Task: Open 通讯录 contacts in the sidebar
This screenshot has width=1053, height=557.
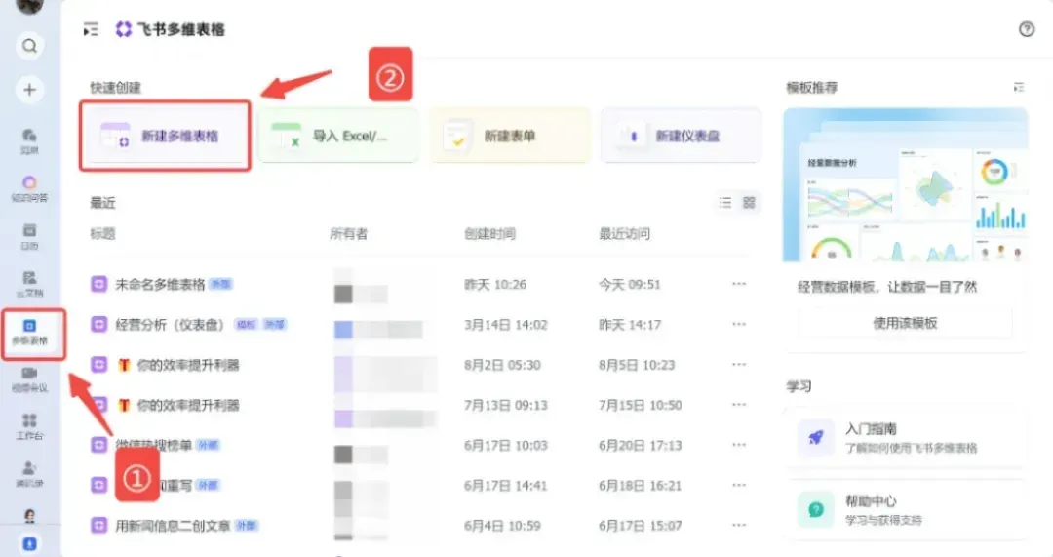Action: tap(29, 474)
